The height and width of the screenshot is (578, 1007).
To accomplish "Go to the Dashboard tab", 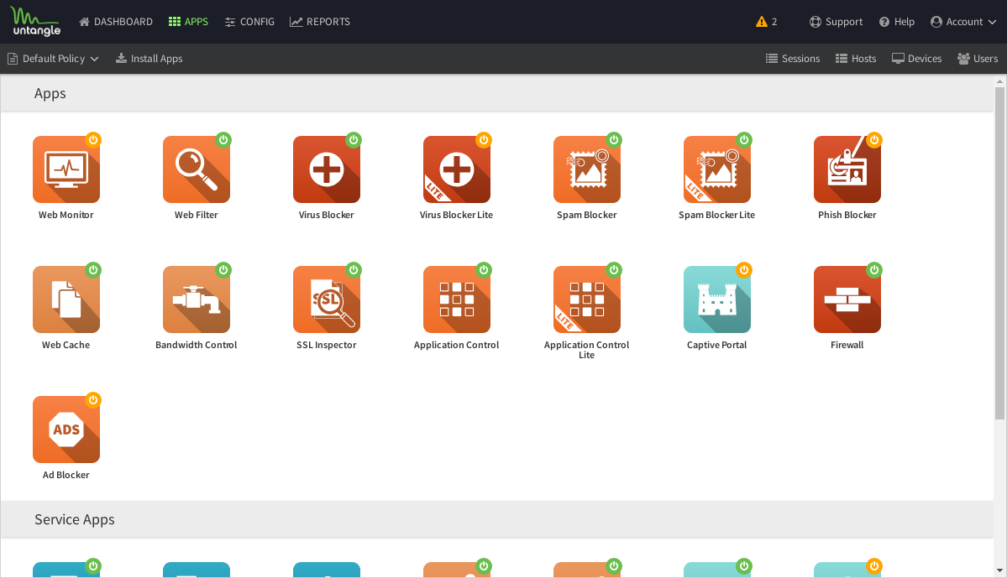I will pos(116,22).
